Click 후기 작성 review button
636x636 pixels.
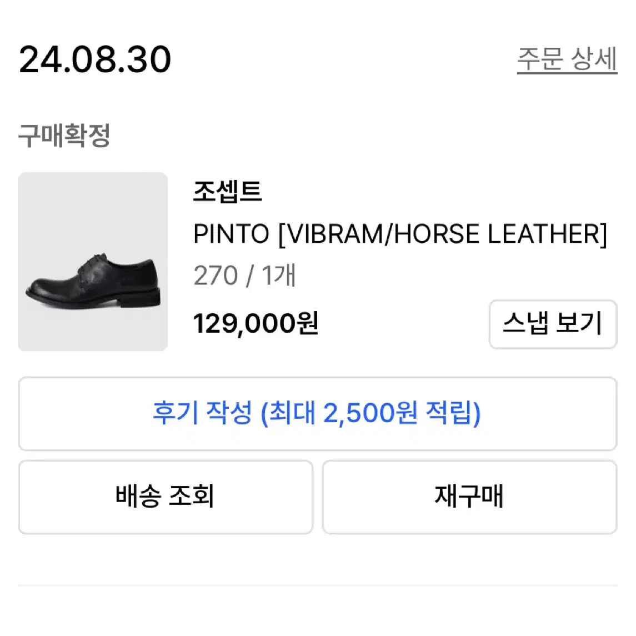(318, 414)
